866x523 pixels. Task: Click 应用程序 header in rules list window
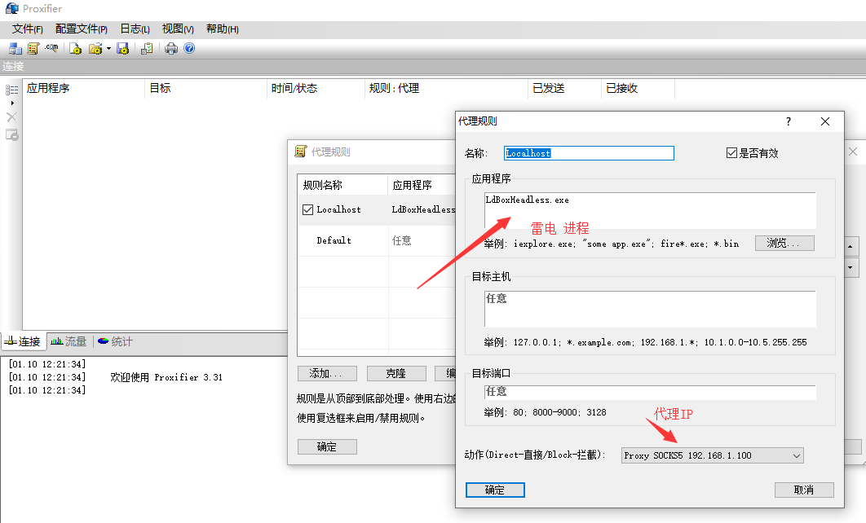coord(422,186)
